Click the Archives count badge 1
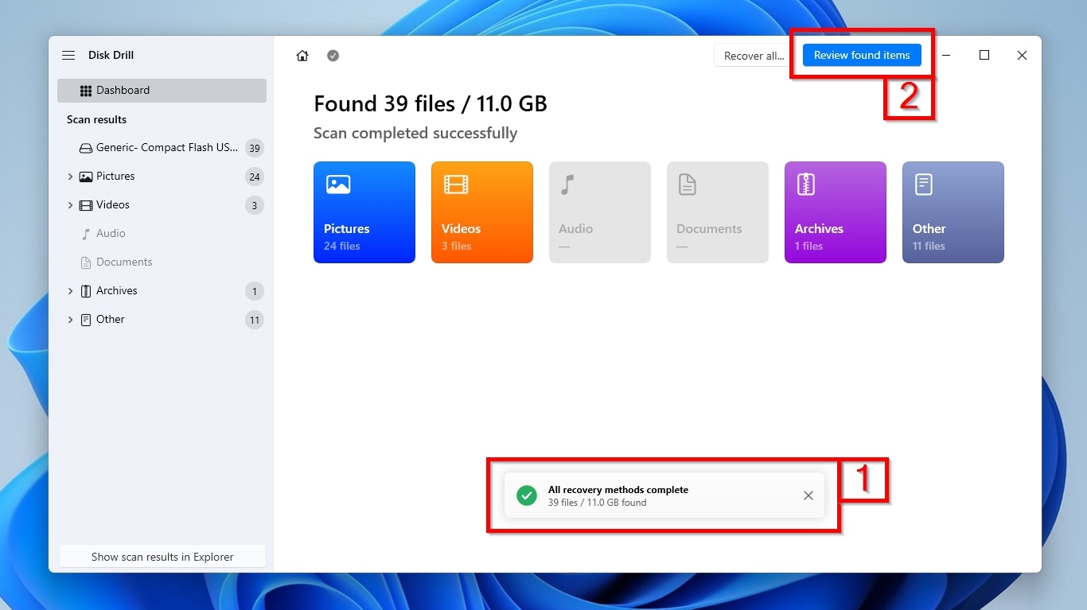Screen dimensions: 1087x610 255,292
